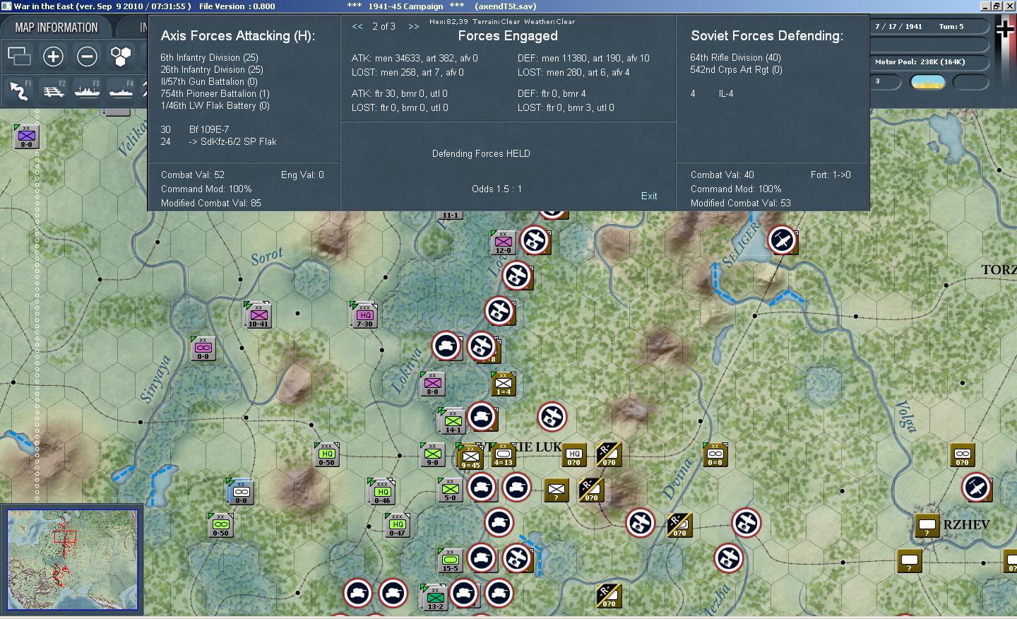The height and width of the screenshot is (619, 1017).
Task: Select the 5-0 infantry counter
Action: point(450,489)
